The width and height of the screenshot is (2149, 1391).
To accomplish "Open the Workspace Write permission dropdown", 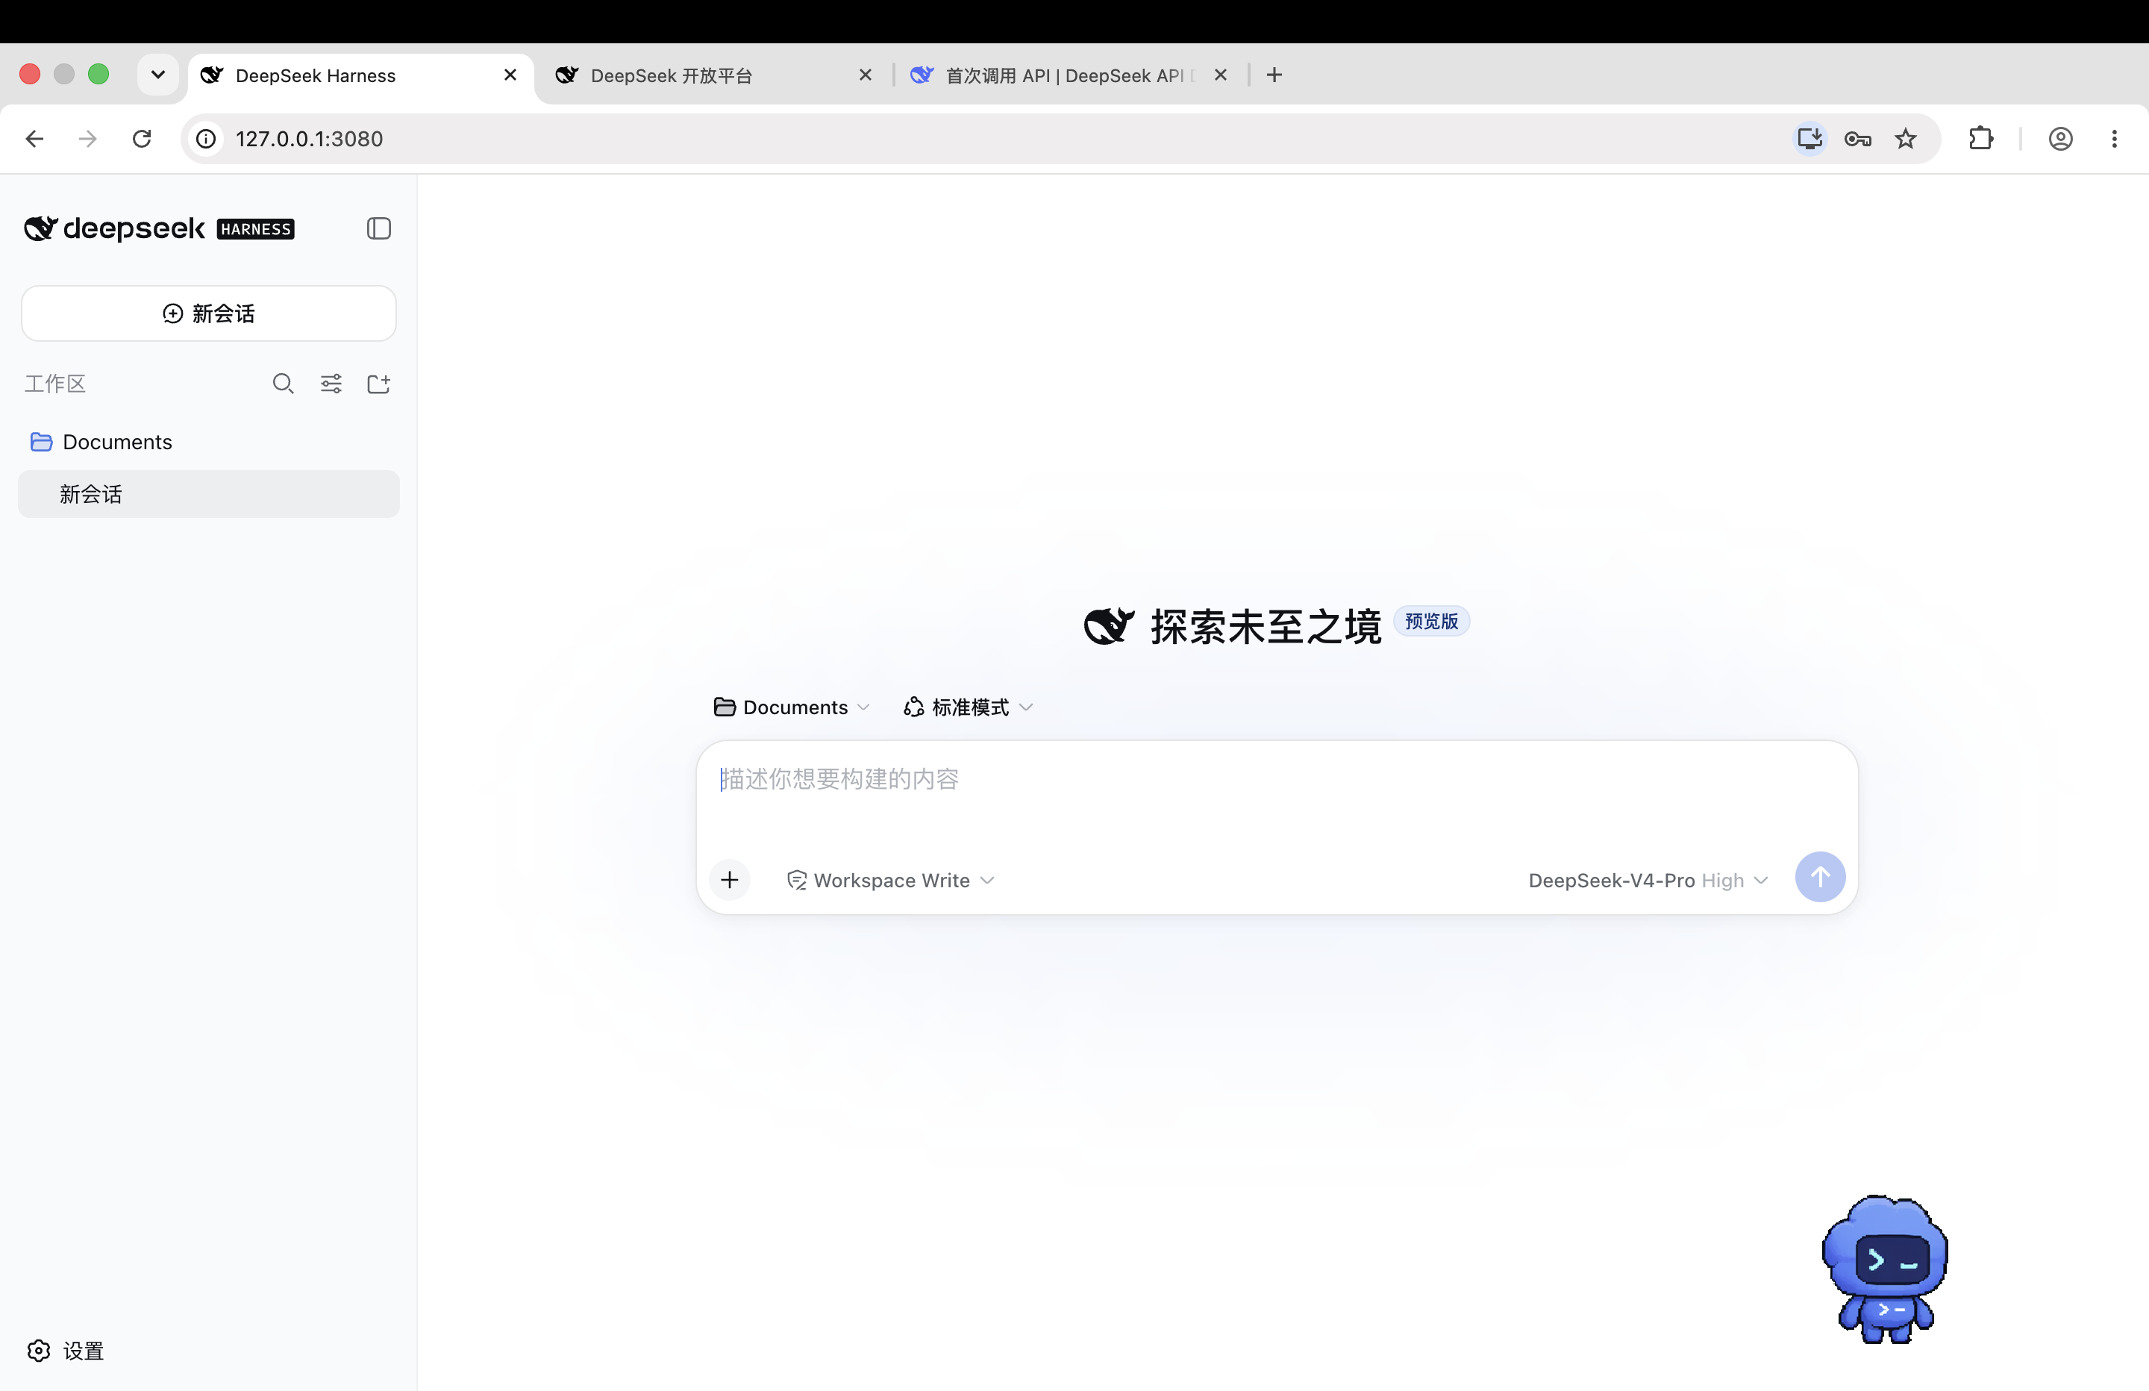I will coord(890,881).
